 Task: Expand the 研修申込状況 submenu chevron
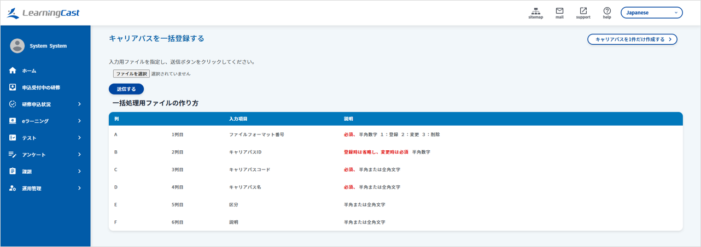[x=79, y=104]
